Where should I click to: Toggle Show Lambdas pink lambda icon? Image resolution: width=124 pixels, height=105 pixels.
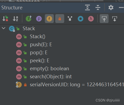(x=91, y=19)
